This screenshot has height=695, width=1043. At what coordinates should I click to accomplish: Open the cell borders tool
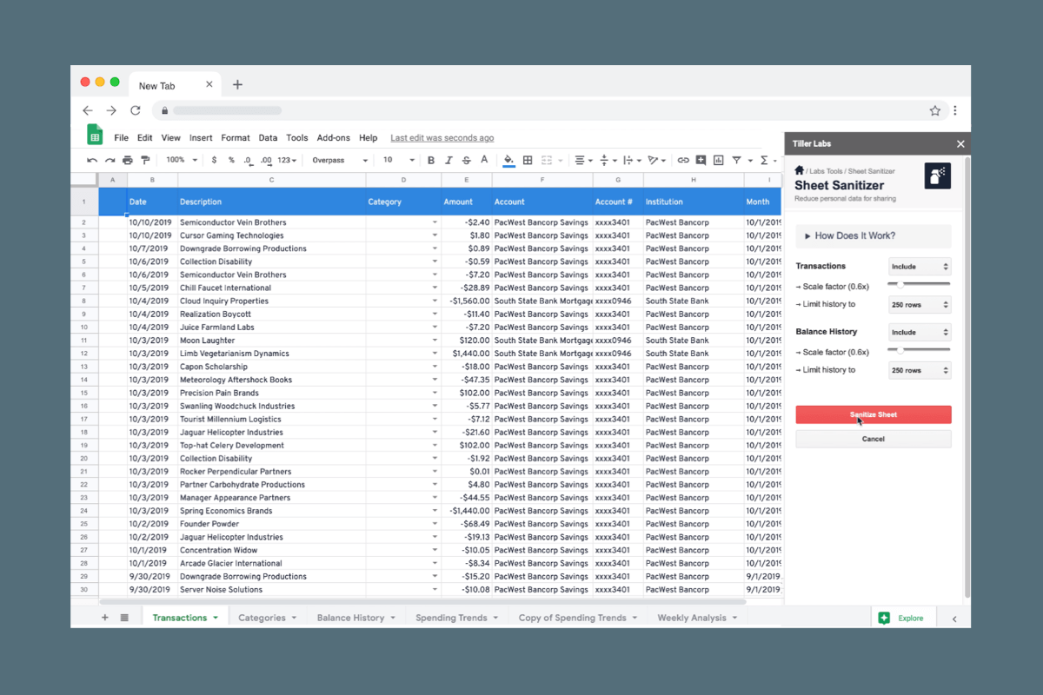tap(528, 160)
